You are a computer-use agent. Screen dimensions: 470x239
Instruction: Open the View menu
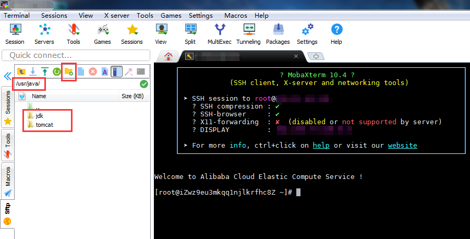(86, 15)
